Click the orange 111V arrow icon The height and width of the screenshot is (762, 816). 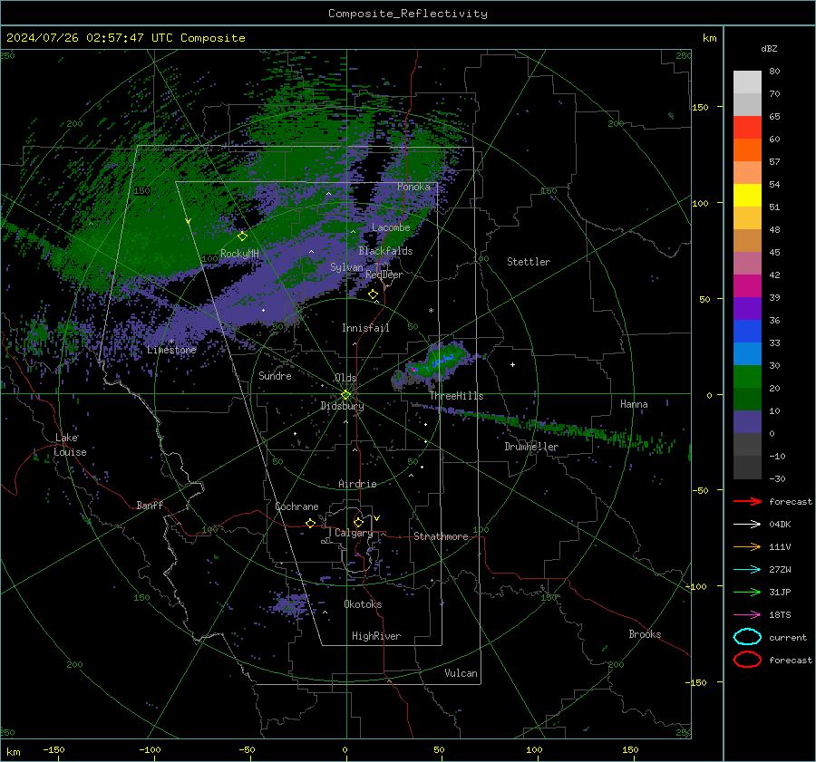click(x=747, y=546)
